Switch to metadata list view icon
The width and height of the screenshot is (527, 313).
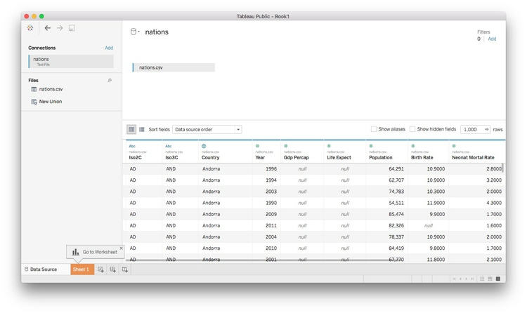[x=142, y=130]
